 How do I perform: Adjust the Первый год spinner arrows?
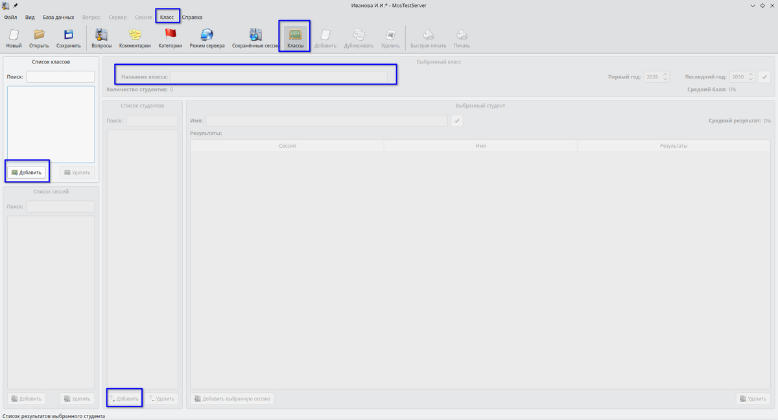(666, 76)
